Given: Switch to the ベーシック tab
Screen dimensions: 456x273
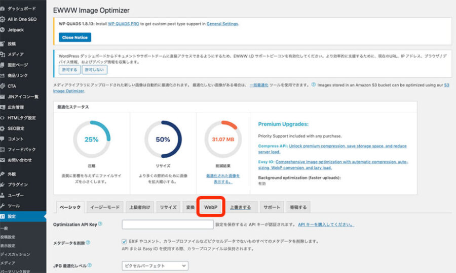Looking at the screenshot, I should (x=70, y=207).
